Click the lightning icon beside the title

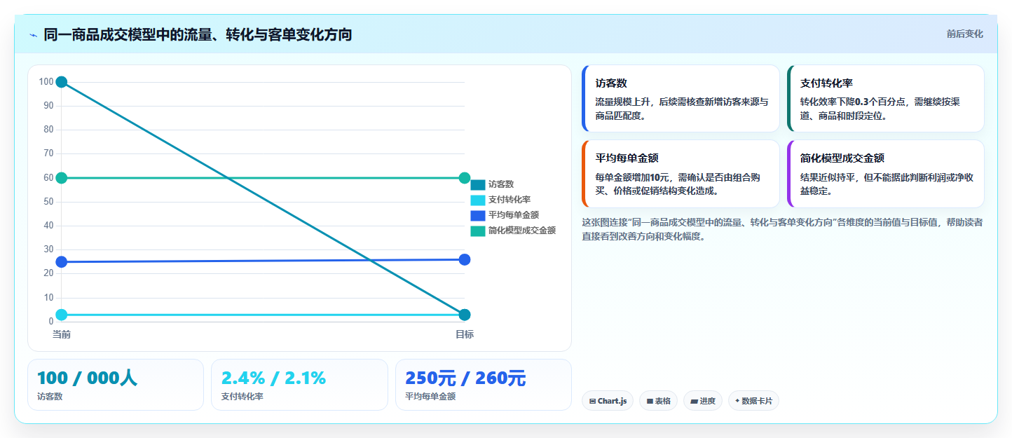[33, 34]
